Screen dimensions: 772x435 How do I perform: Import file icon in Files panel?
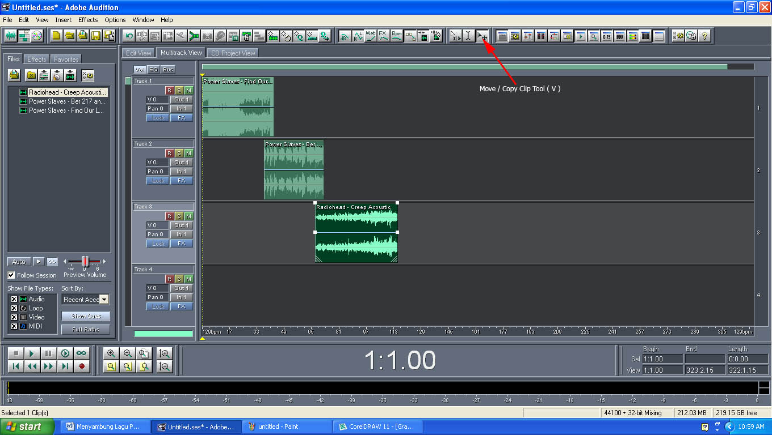click(x=14, y=75)
